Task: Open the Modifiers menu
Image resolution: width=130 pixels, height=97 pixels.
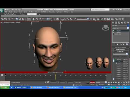Action: click(31, 12)
